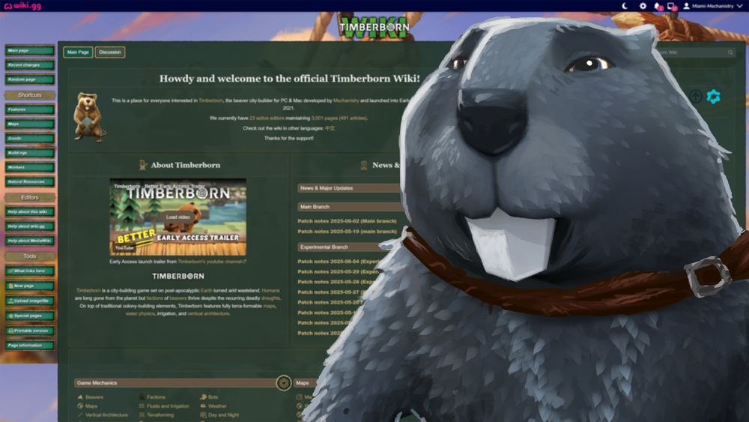Open Help about wiki.gg

click(30, 226)
